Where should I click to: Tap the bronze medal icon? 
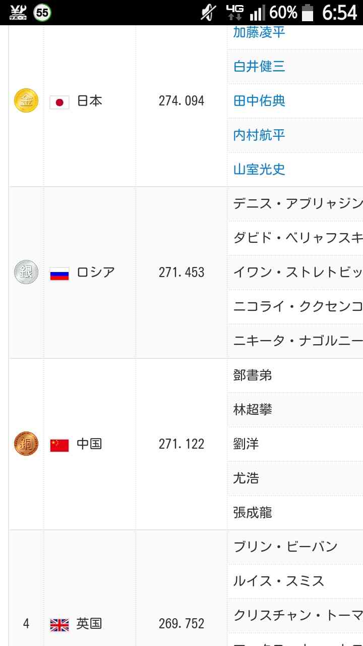point(26,444)
